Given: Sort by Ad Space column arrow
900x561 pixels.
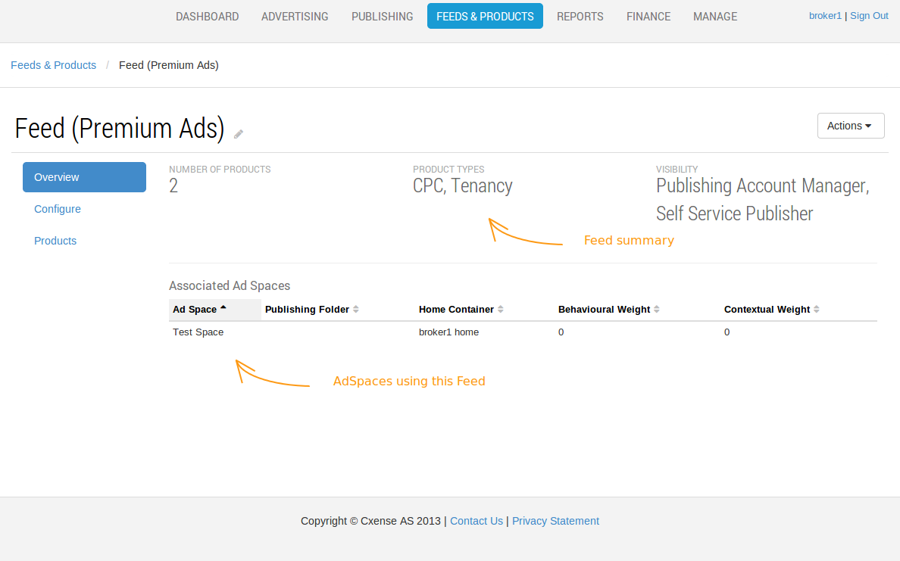Looking at the screenshot, I should [x=223, y=308].
